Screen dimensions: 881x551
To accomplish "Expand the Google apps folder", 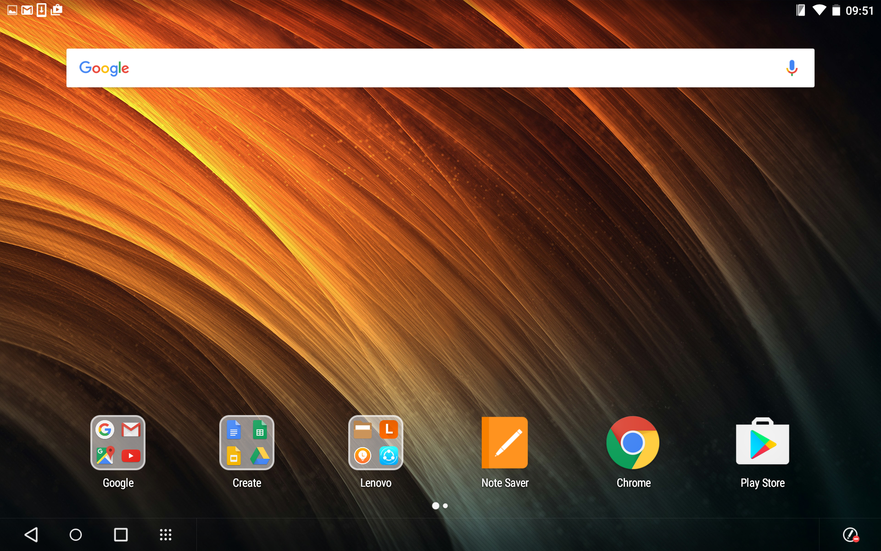I will (x=118, y=443).
